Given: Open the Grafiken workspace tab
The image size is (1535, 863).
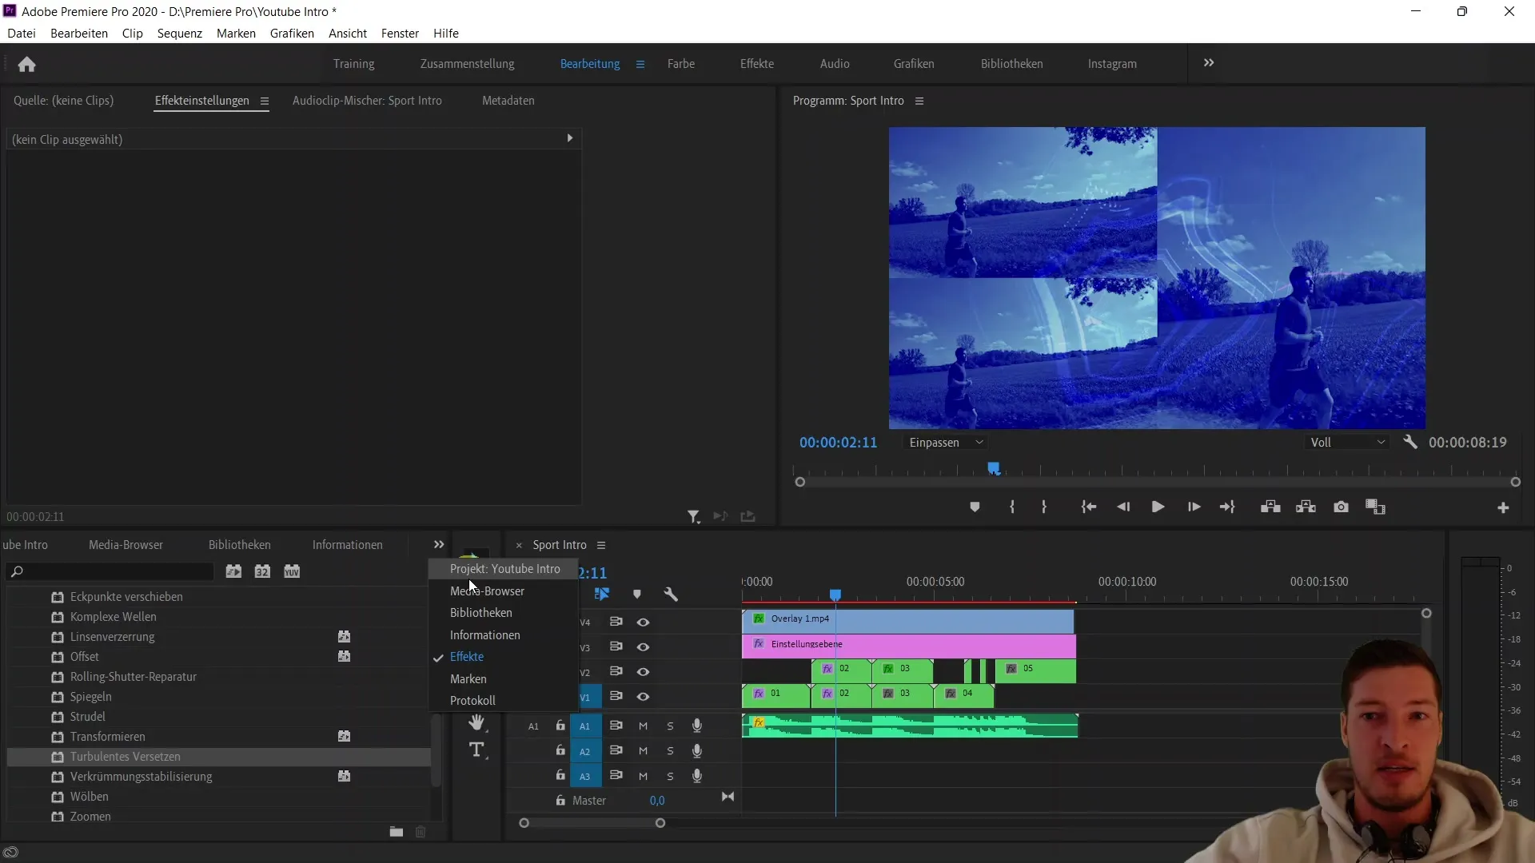Looking at the screenshot, I should coord(914,63).
